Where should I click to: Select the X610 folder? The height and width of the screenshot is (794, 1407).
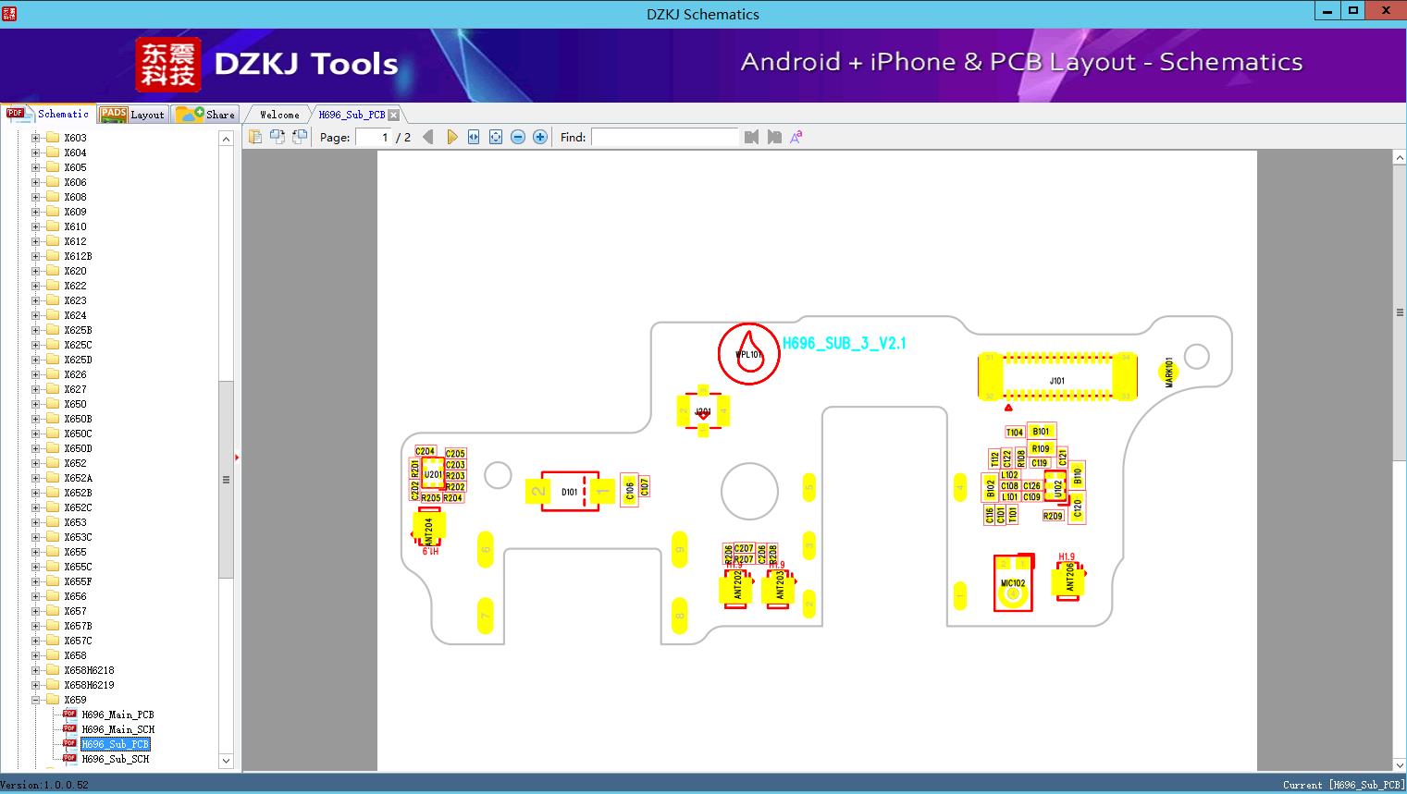pos(75,226)
